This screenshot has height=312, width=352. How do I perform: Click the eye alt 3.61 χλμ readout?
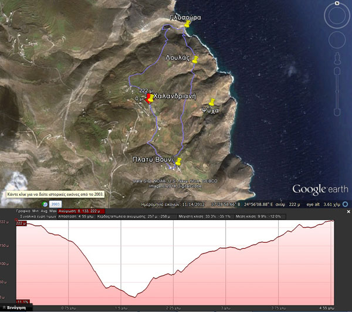point(324,205)
